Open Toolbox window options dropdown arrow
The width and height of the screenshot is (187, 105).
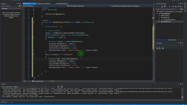(17, 4)
